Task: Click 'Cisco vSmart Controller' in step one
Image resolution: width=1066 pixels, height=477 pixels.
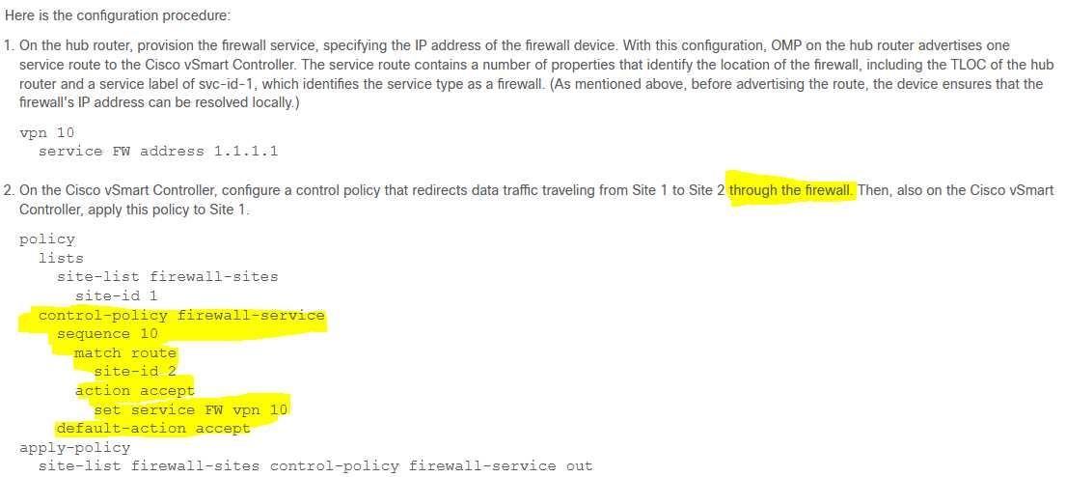Action: [220, 65]
